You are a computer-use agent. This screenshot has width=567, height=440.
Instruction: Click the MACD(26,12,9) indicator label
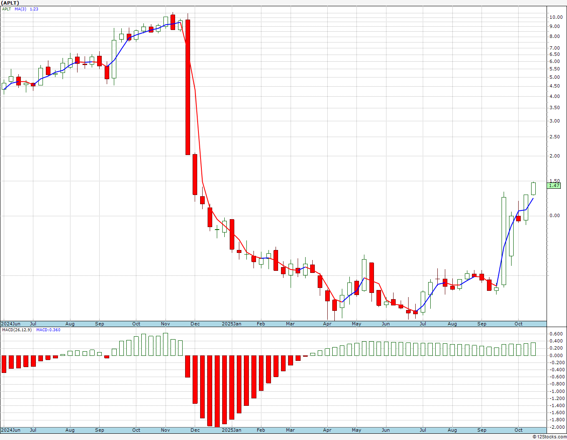coord(18,330)
